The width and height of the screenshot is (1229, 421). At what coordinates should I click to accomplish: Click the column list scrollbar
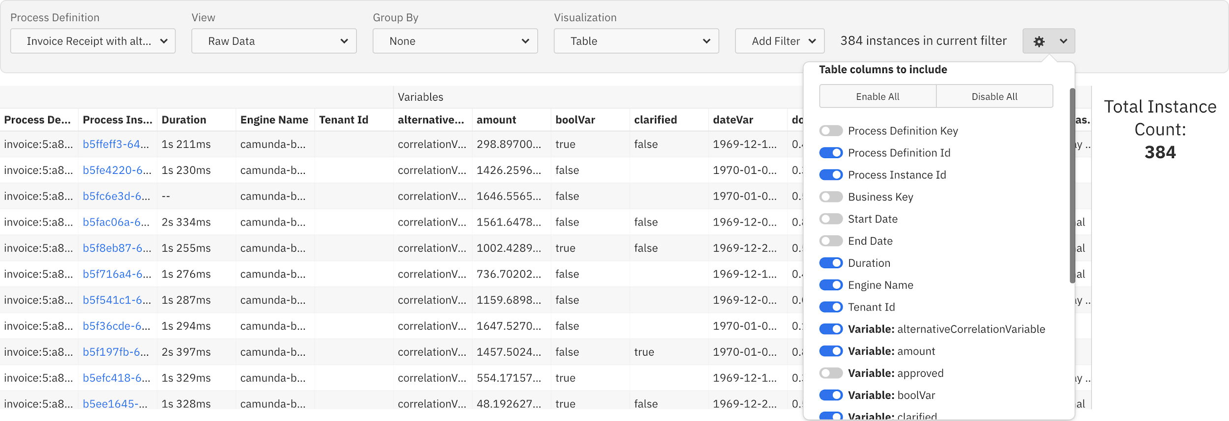1072,186
